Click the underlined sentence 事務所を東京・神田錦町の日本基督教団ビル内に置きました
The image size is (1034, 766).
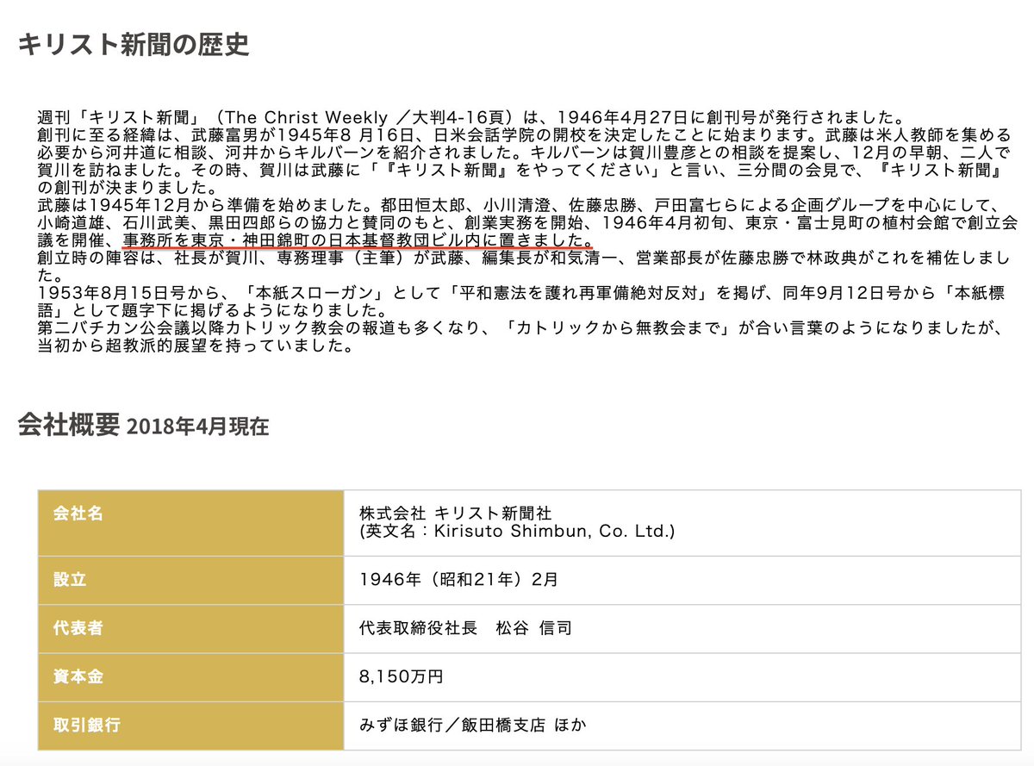pyautogui.click(x=358, y=240)
